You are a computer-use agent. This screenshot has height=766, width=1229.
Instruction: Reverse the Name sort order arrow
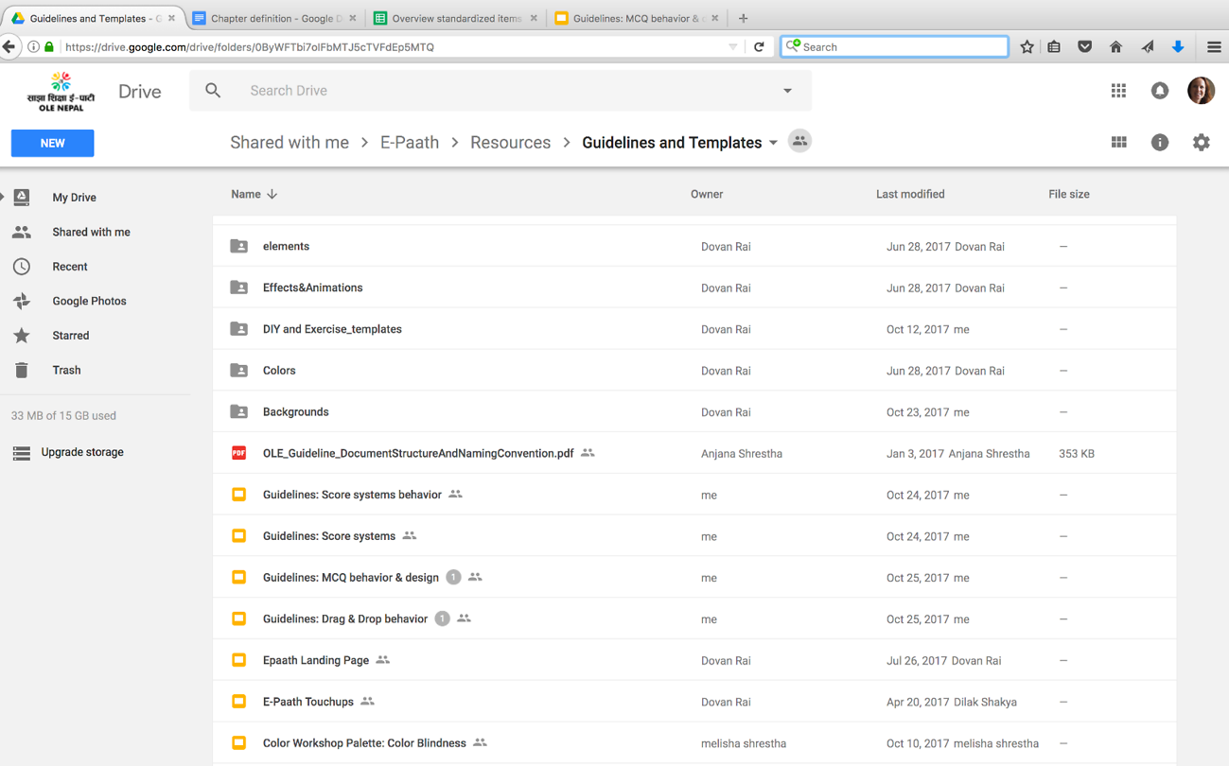click(x=272, y=194)
